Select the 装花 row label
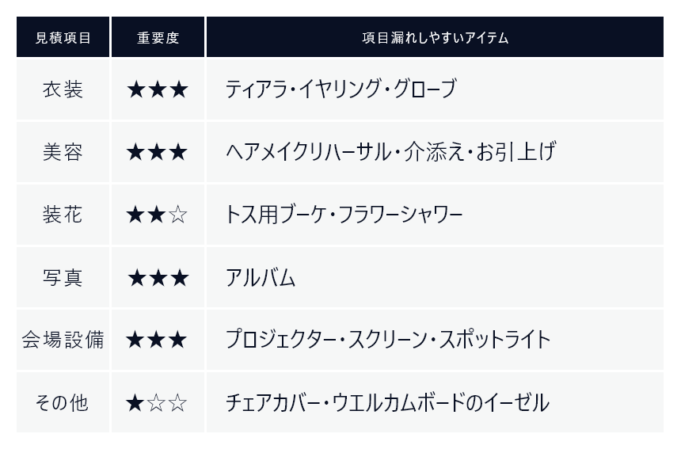Screen dimensions: 681x449 click(63, 215)
